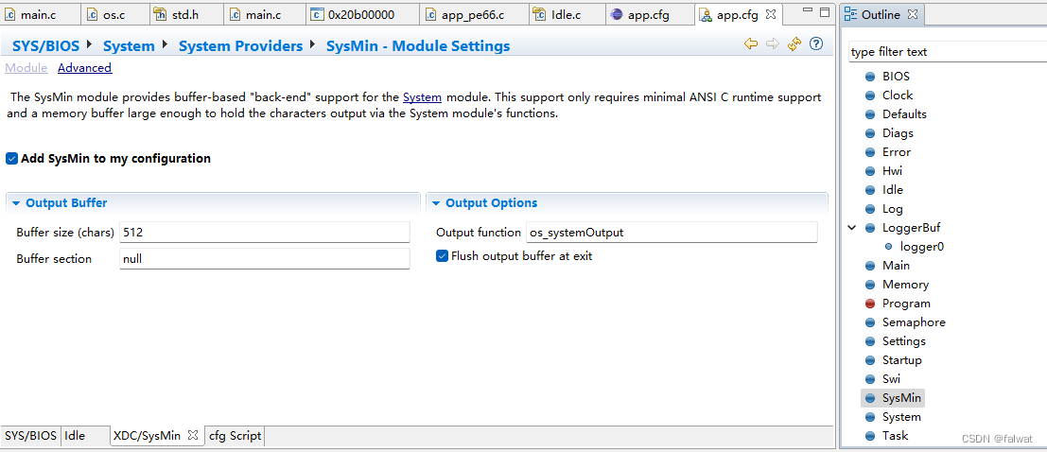Click the Advanced settings link
The height and width of the screenshot is (452, 1047).
[85, 67]
